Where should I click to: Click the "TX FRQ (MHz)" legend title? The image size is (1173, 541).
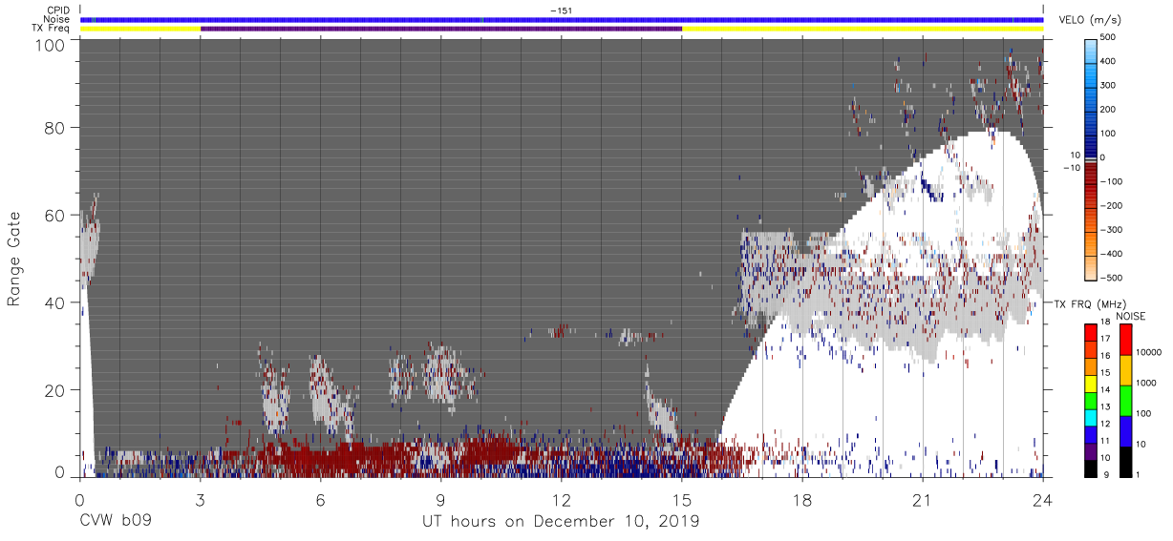[1090, 303]
